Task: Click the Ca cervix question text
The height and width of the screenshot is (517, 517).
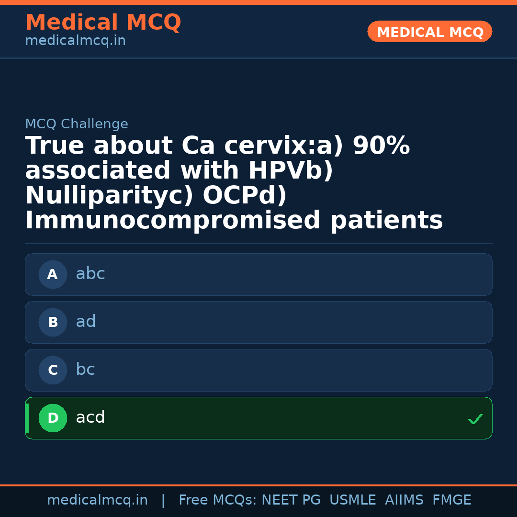Action: click(235, 182)
